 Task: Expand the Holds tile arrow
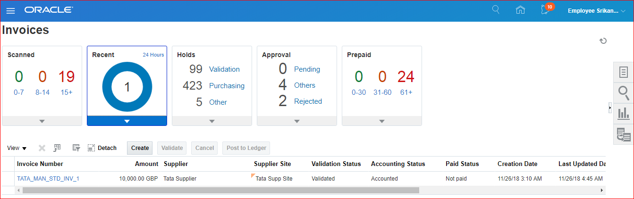[x=212, y=121]
